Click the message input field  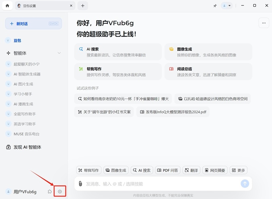153,183
